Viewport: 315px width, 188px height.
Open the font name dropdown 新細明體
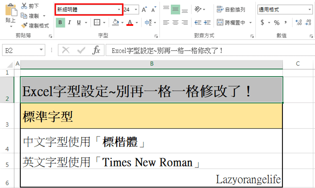click(x=118, y=9)
